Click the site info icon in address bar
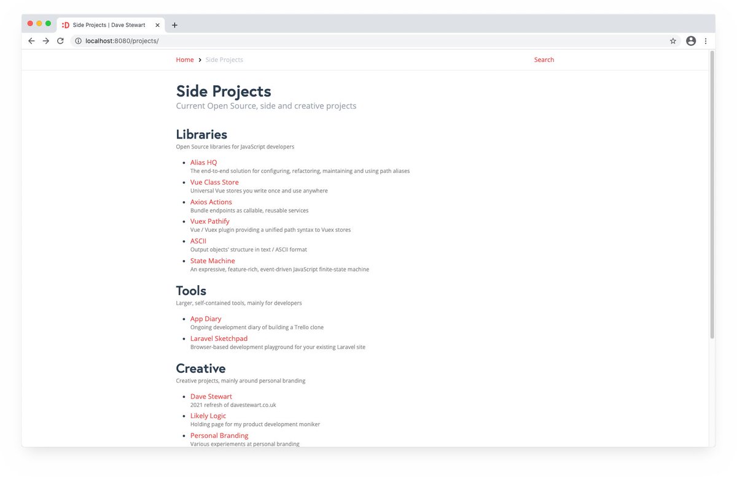737x477 pixels. coord(78,41)
